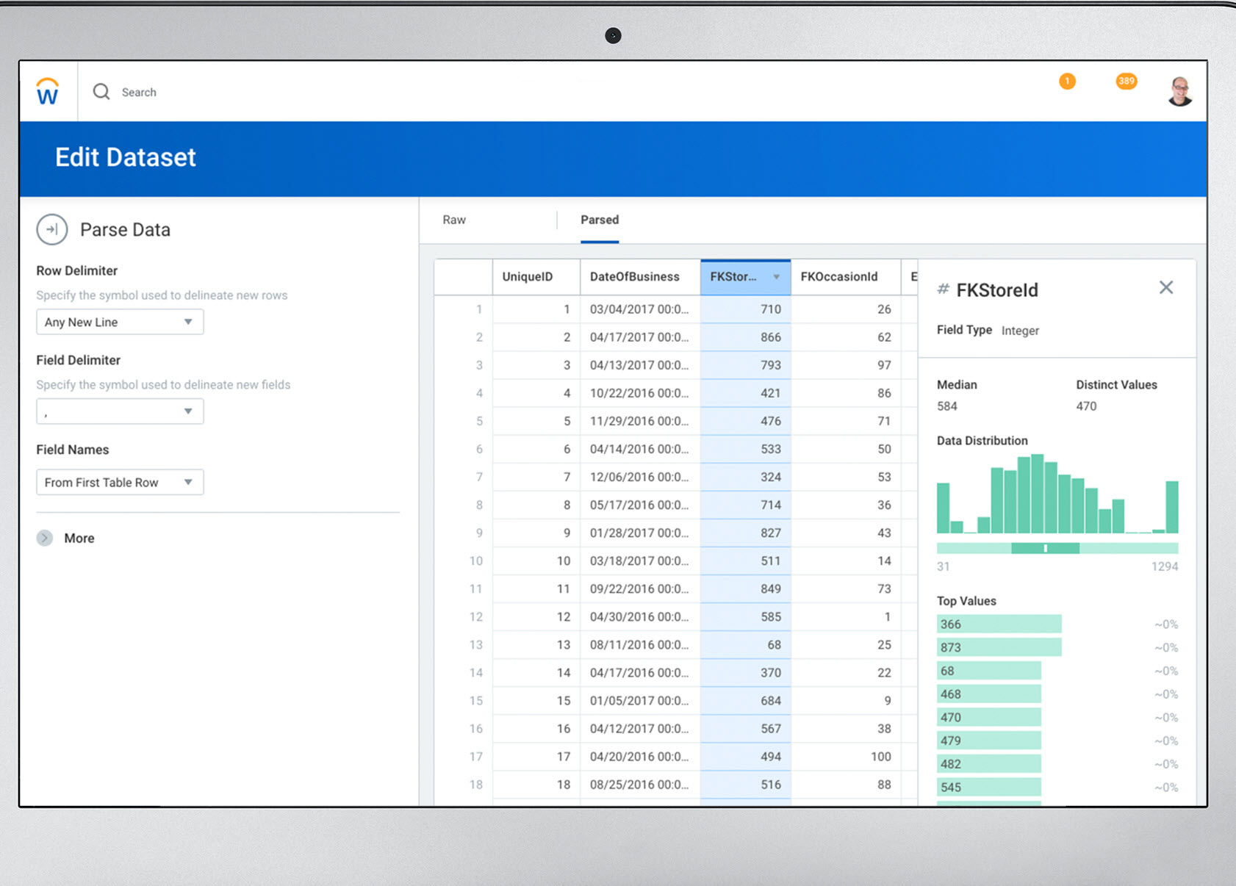
Task: Switch to the Raw tab
Action: click(454, 220)
